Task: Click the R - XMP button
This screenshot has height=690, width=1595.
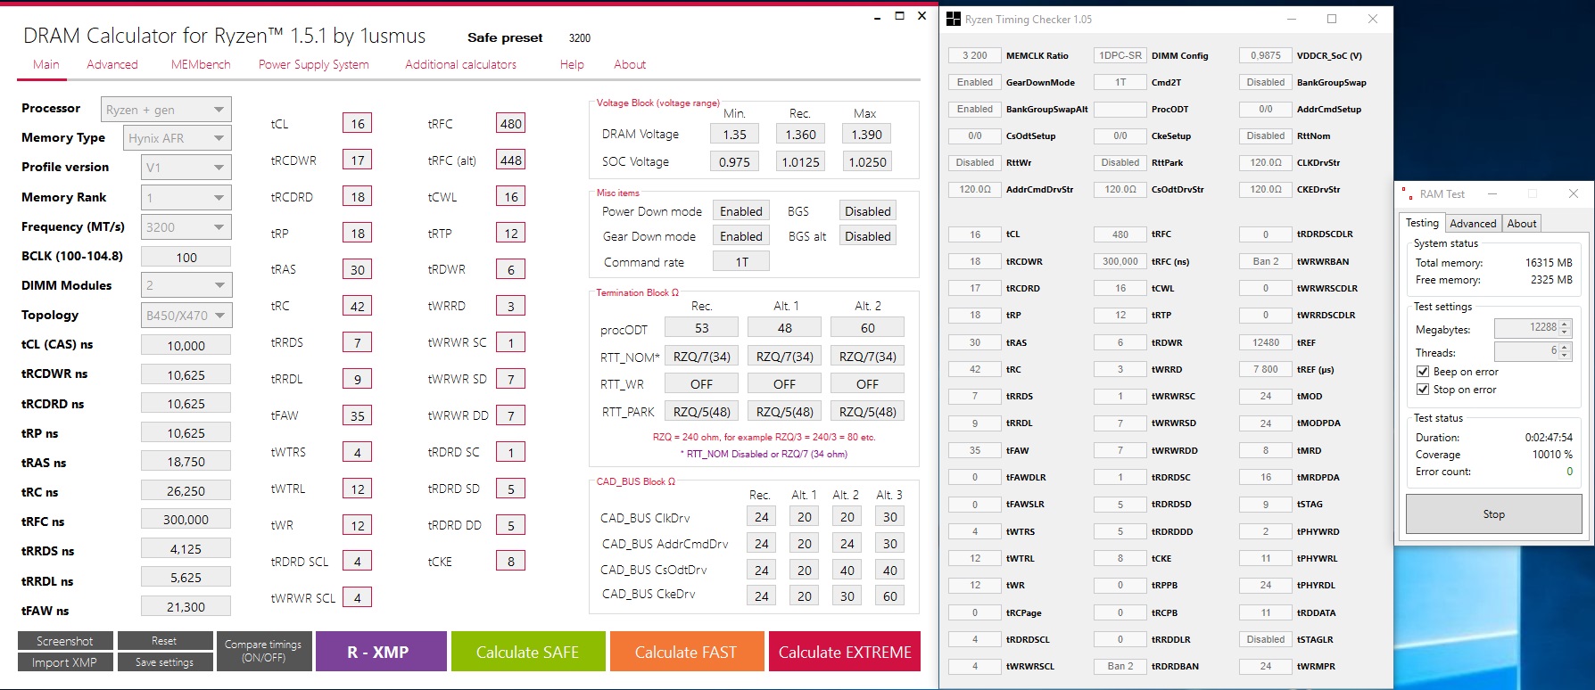Action: tap(381, 652)
